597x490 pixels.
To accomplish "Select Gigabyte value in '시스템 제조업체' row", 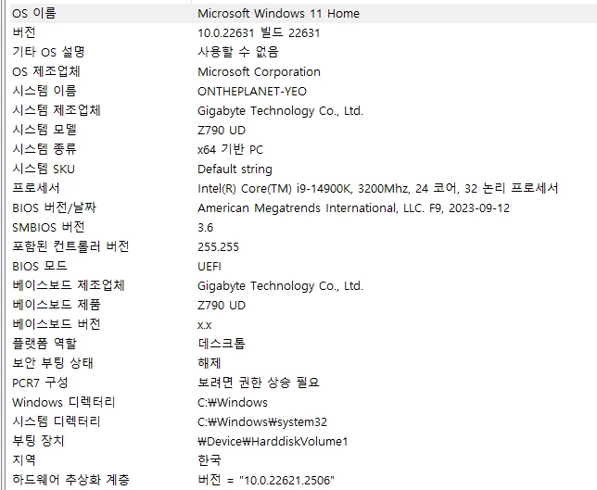I will tap(281, 111).
